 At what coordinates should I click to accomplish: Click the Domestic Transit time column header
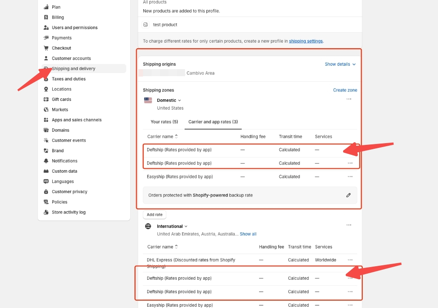coord(290,137)
